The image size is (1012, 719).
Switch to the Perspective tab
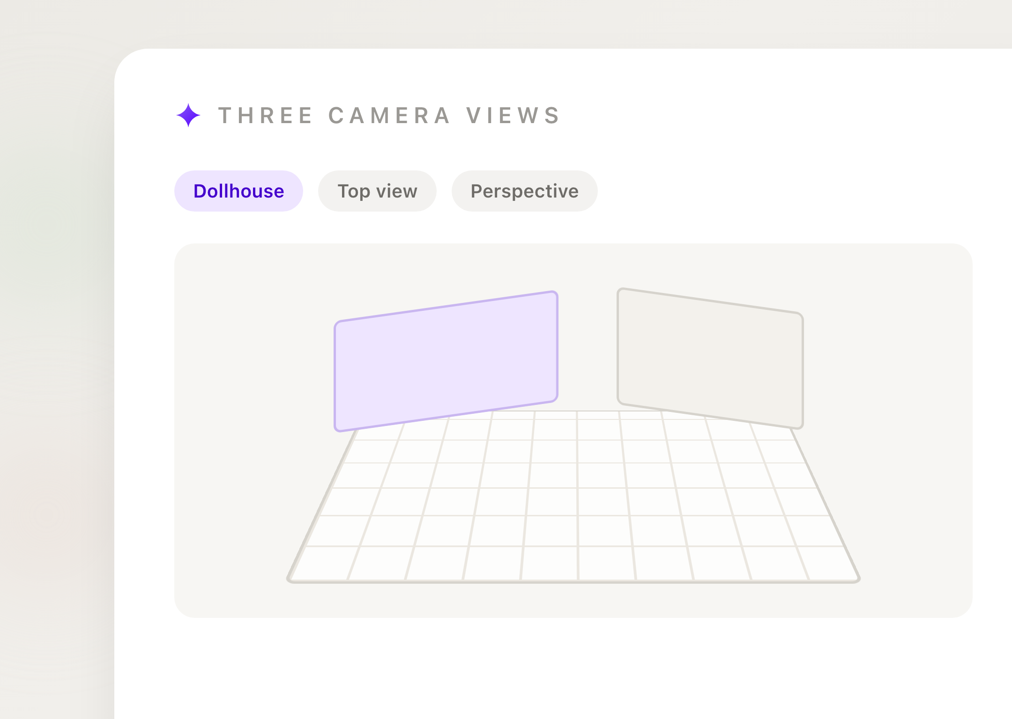point(524,191)
